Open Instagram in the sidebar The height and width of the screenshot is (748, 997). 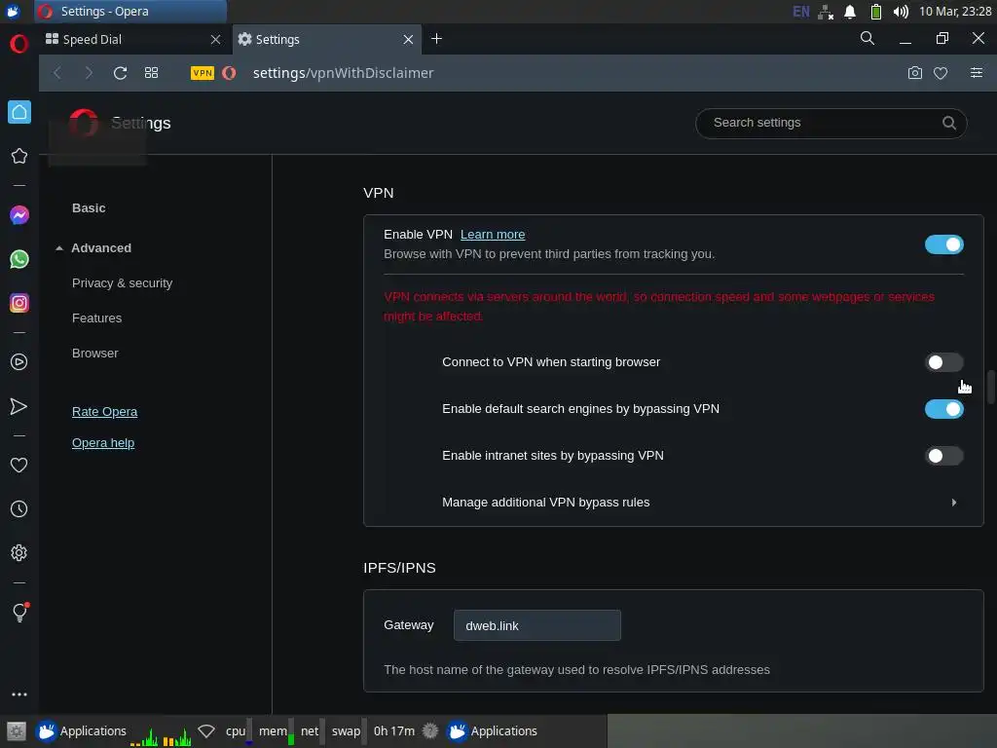pos(19,303)
